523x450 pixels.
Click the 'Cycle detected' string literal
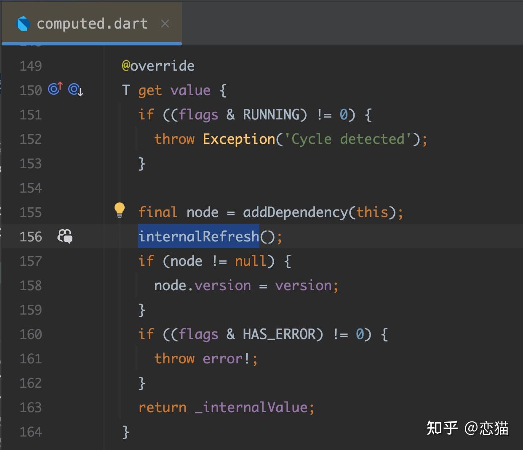click(348, 139)
